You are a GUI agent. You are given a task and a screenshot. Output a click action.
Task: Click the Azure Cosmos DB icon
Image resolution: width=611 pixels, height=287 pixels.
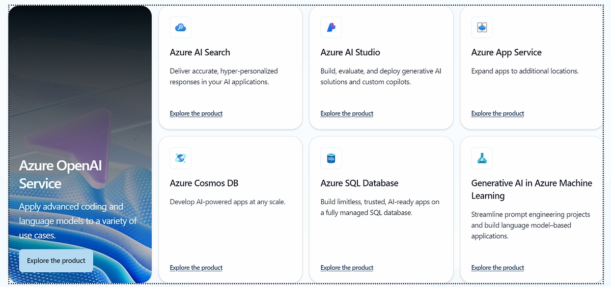coord(180,158)
